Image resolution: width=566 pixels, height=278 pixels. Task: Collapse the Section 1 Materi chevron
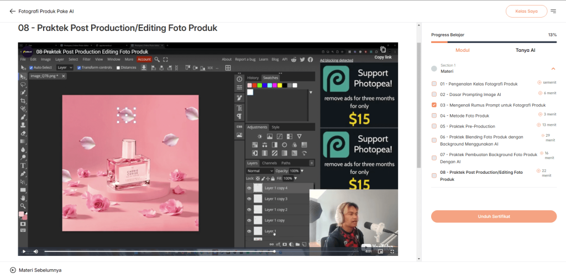point(553,68)
